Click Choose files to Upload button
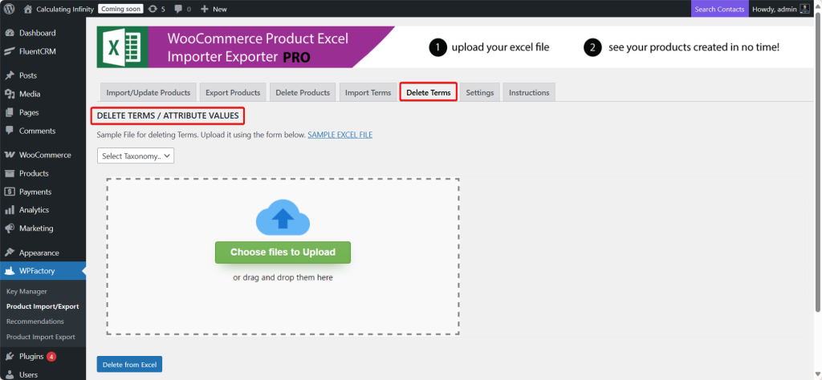The height and width of the screenshot is (380, 822). coord(283,253)
